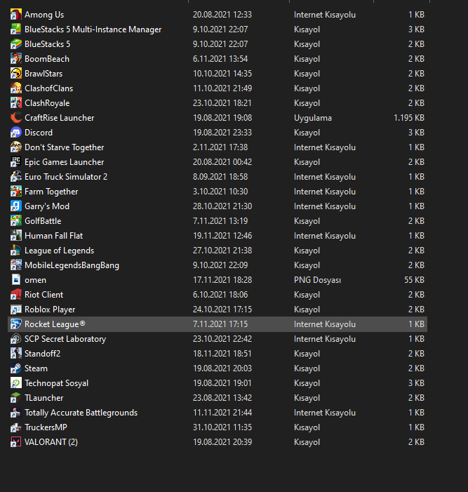This screenshot has width=468, height=492.
Task: Click the Steam icon
Action: (16, 368)
